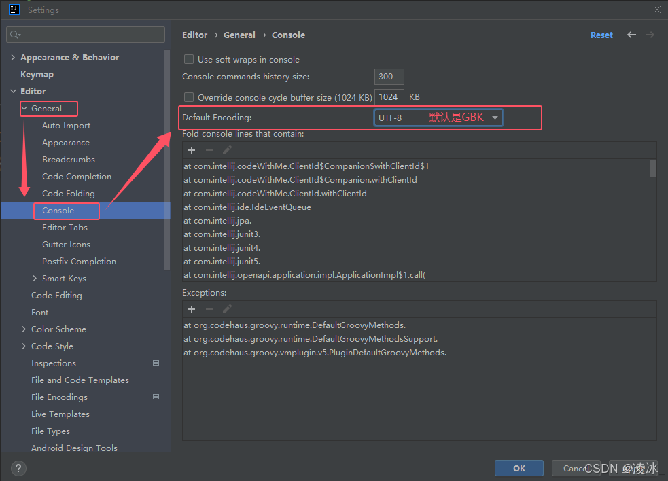Click Editor in the breadcrumb path
Image resolution: width=668 pixels, height=481 pixels.
pyautogui.click(x=194, y=35)
